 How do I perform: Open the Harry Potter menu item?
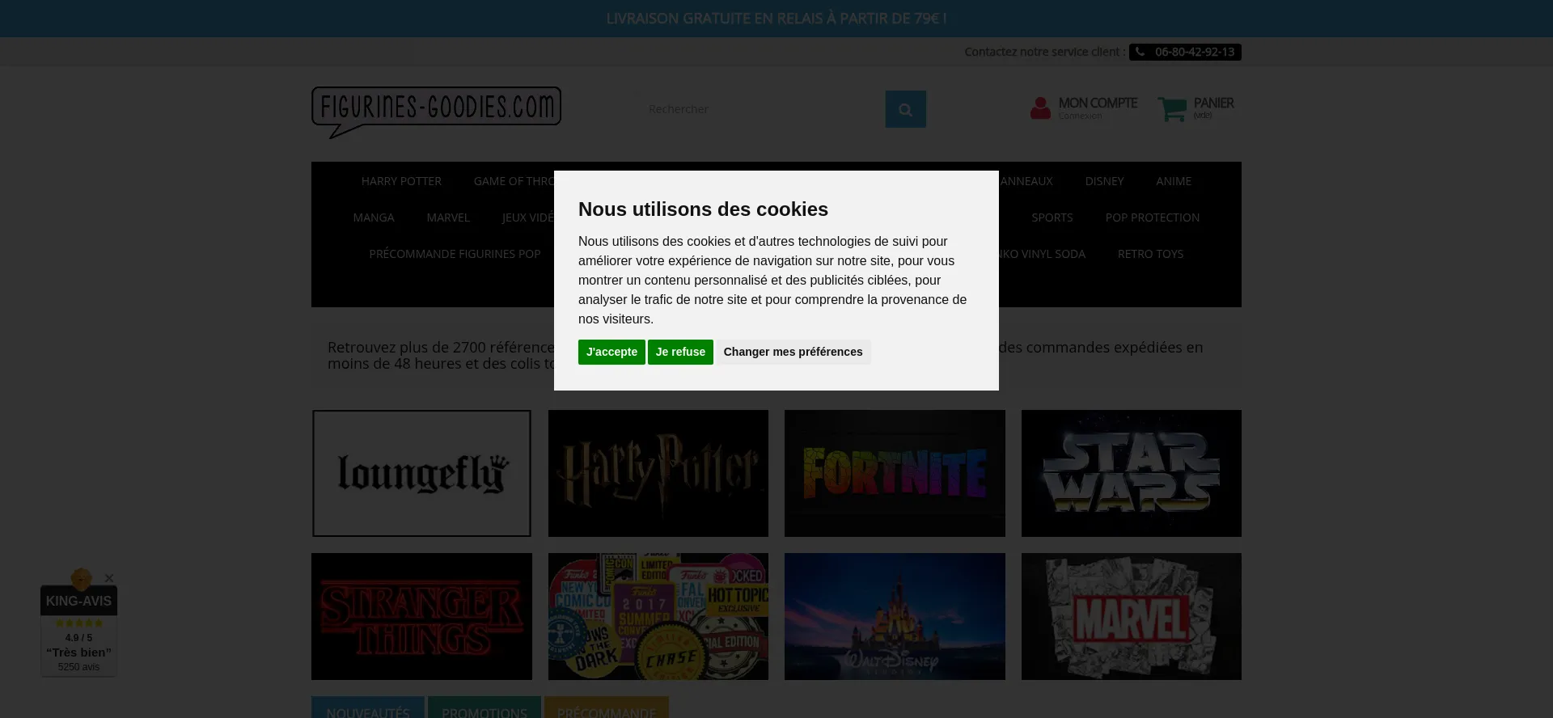tap(401, 181)
